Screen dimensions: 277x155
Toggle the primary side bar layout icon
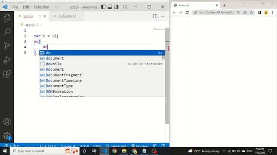coord(103,7)
